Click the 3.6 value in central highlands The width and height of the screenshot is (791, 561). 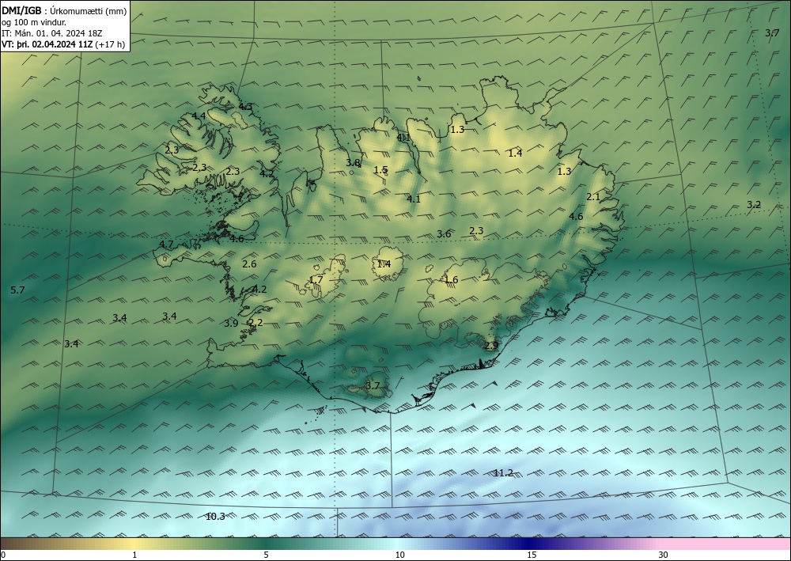click(444, 234)
